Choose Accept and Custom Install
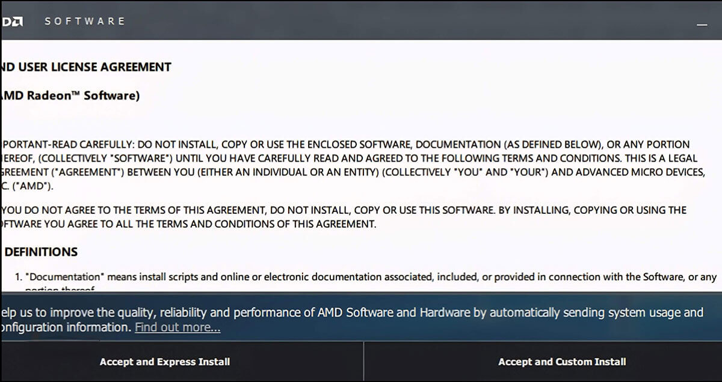Screen dimensions: 722x382 [x=562, y=362]
